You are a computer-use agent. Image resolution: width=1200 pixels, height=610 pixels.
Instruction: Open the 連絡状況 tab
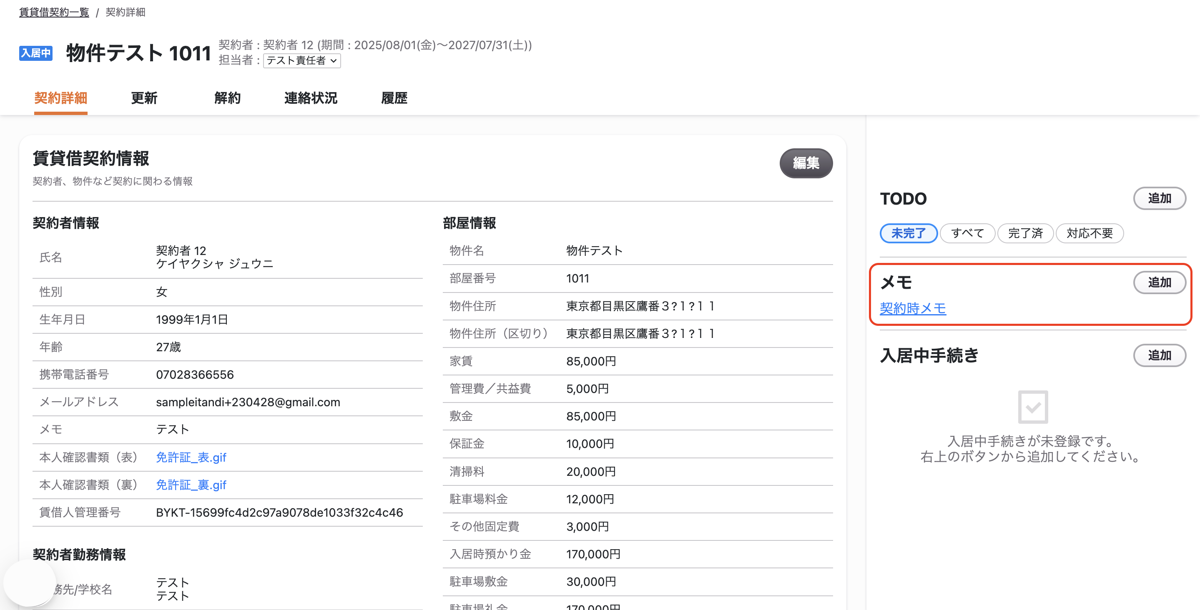click(x=311, y=98)
